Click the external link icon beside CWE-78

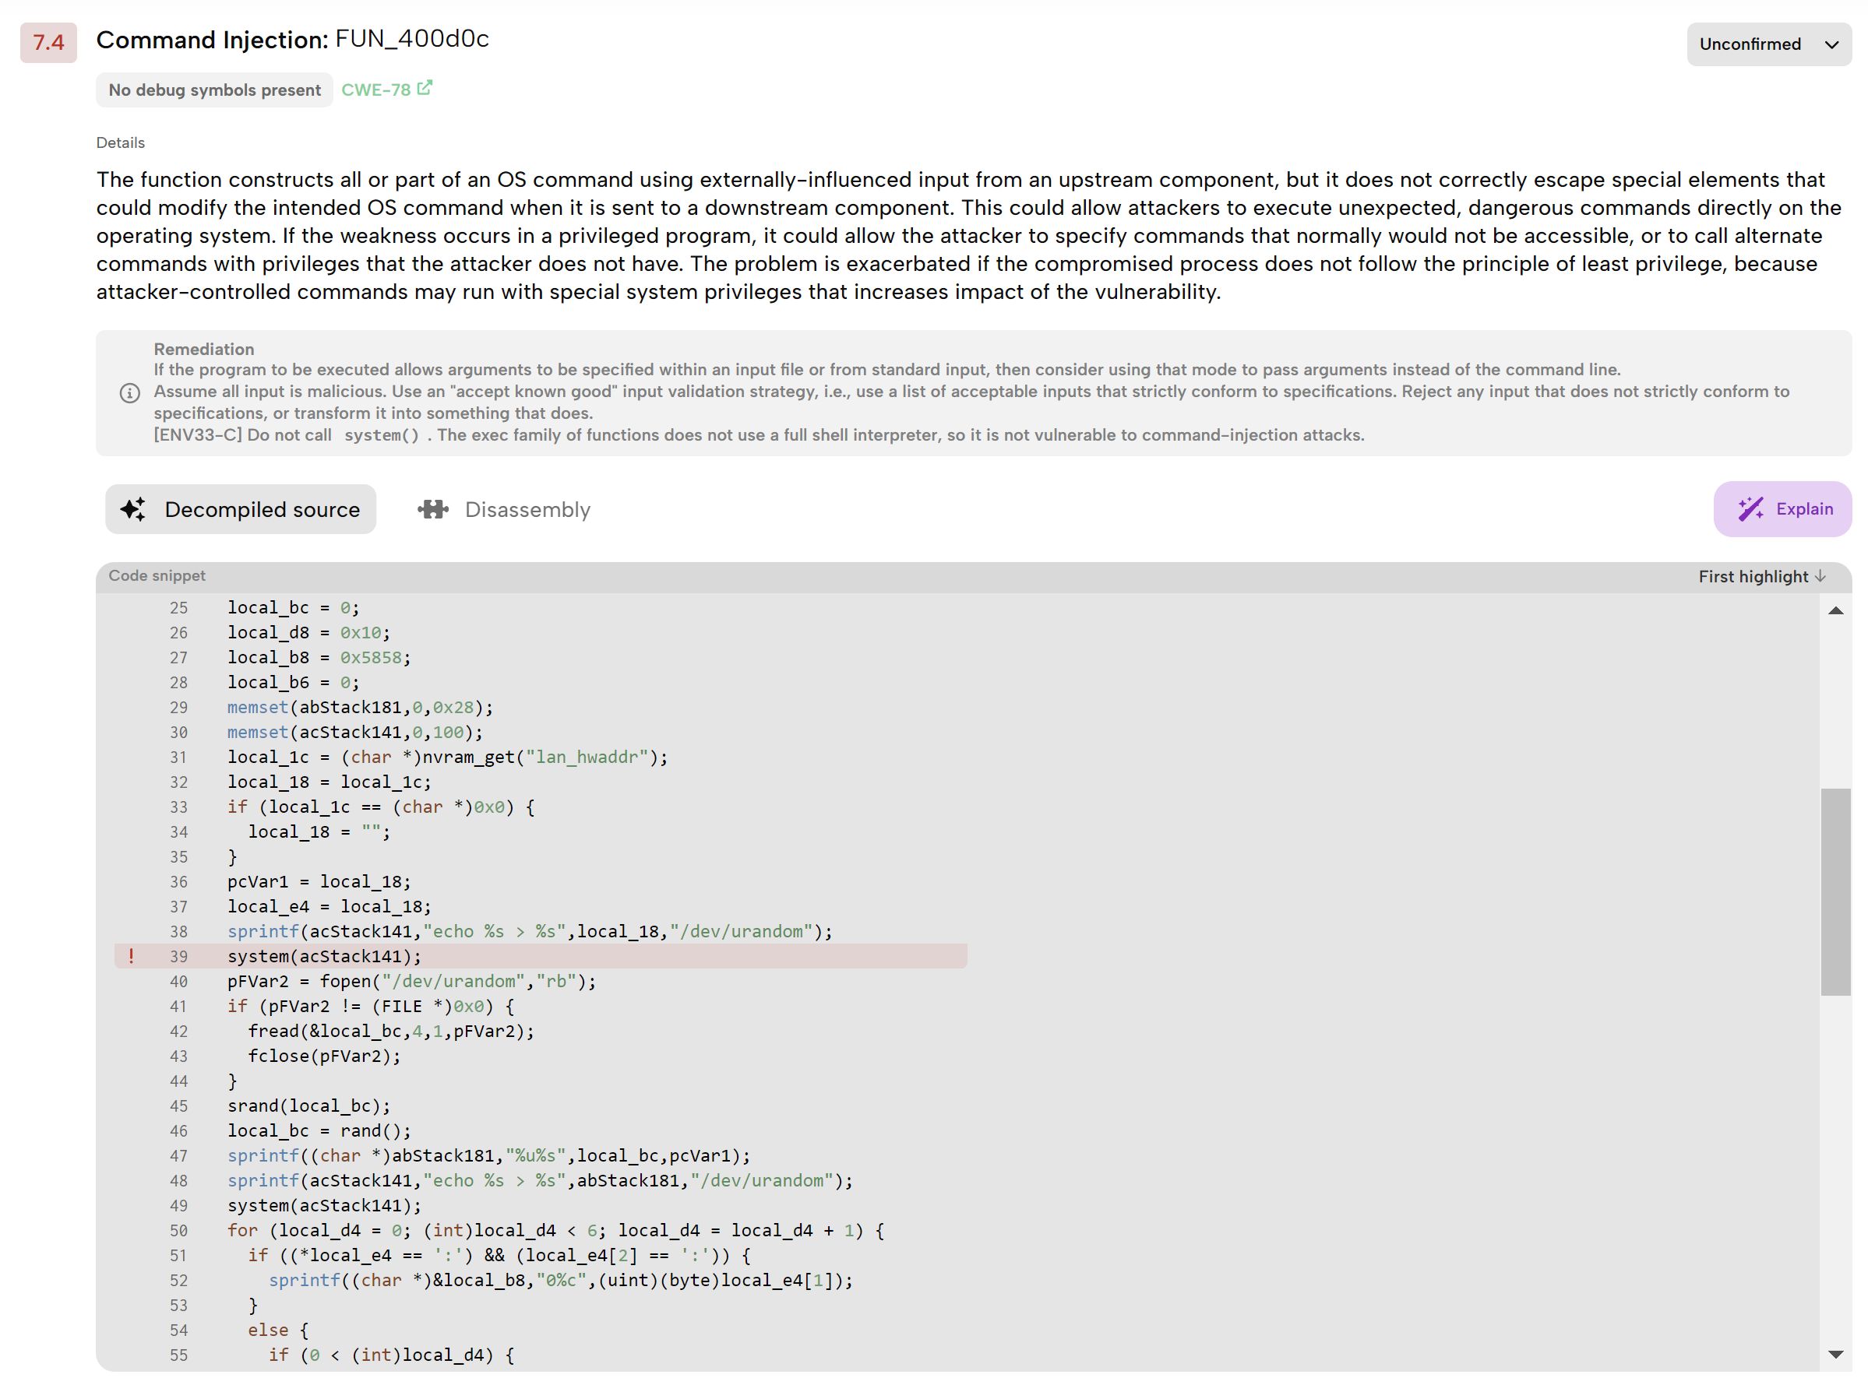click(425, 88)
